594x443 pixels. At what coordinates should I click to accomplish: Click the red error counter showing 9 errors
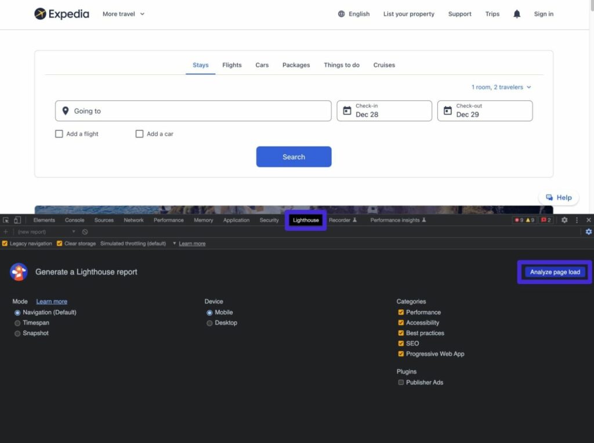tap(520, 220)
